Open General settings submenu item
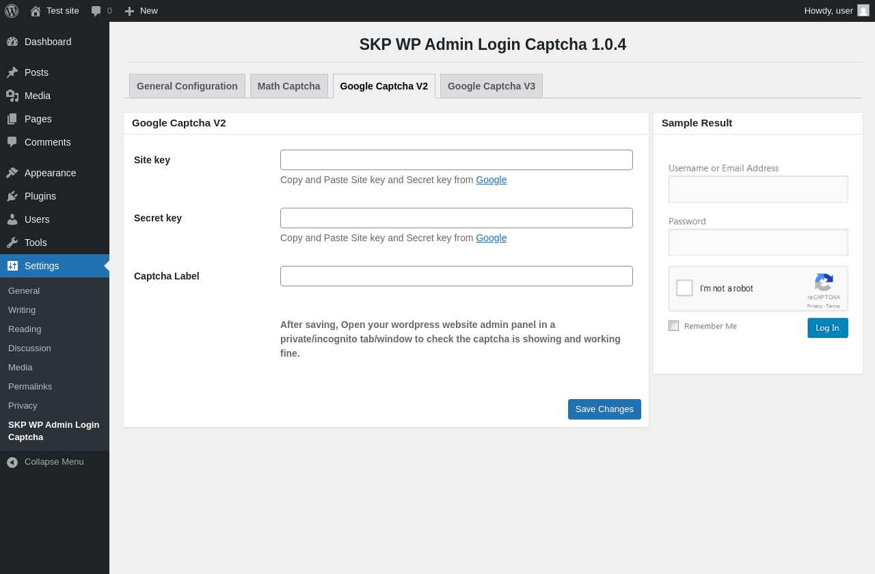 coord(24,291)
